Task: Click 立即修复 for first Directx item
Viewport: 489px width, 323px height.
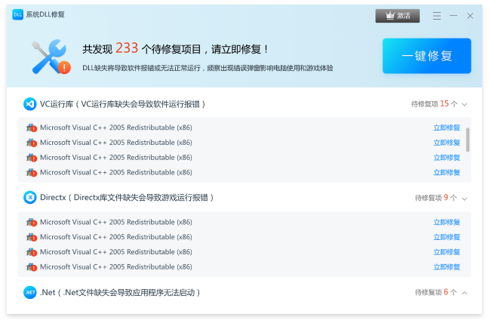Action: [x=446, y=222]
